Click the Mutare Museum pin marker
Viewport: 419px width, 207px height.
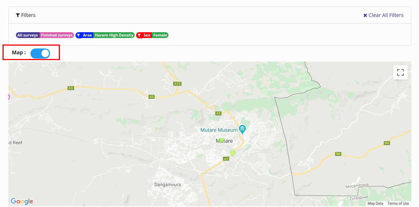[243, 129]
